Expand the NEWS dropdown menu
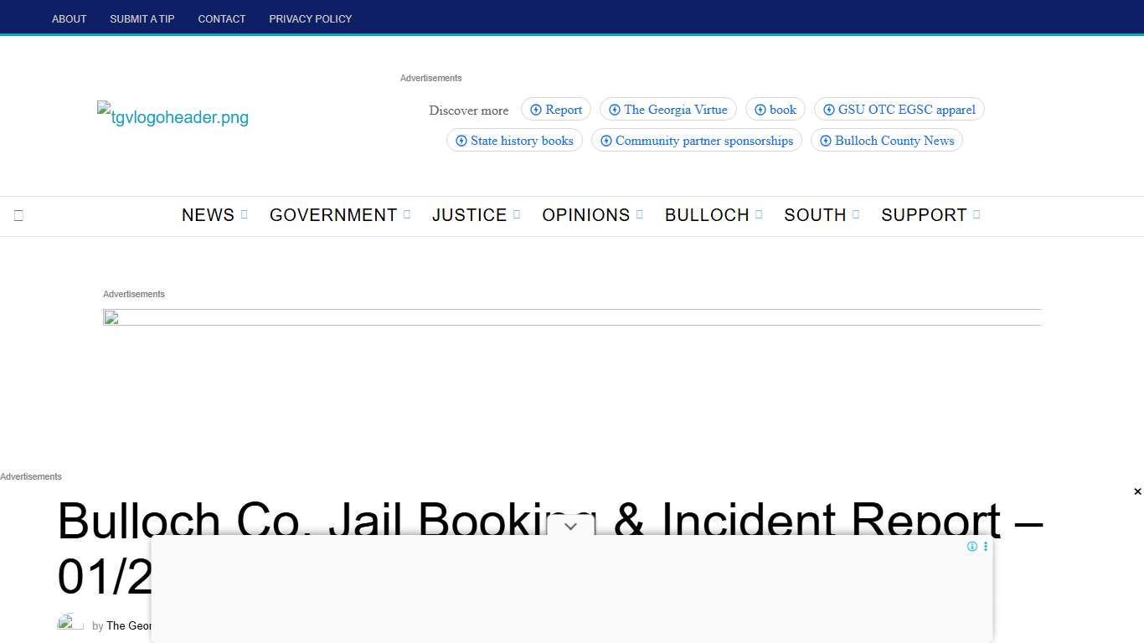1144x643 pixels. point(245,214)
